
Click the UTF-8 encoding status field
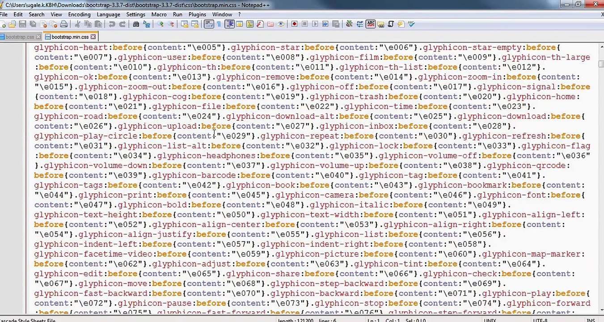540,320
